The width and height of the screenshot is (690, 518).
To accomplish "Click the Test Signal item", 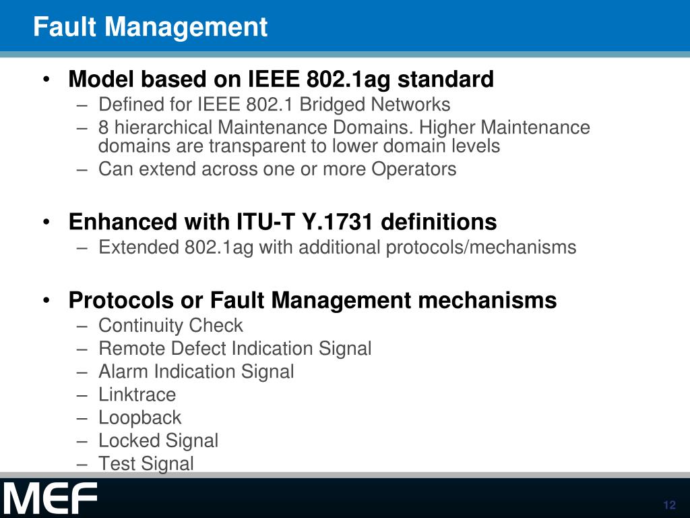I will coord(146,463).
